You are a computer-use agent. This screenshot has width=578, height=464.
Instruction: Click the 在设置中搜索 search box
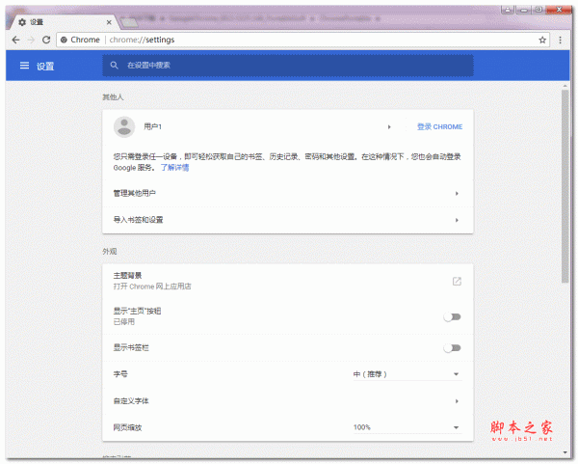click(289, 66)
